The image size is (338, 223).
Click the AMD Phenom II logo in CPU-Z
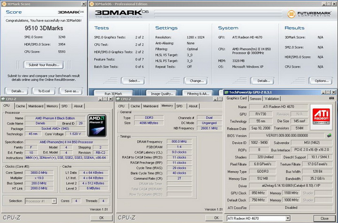click(x=97, y=126)
